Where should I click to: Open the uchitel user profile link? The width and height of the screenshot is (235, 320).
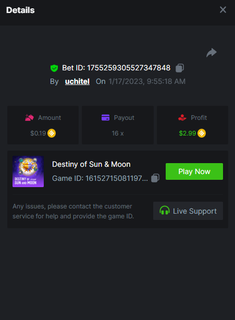pyautogui.click(x=77, y=81)
